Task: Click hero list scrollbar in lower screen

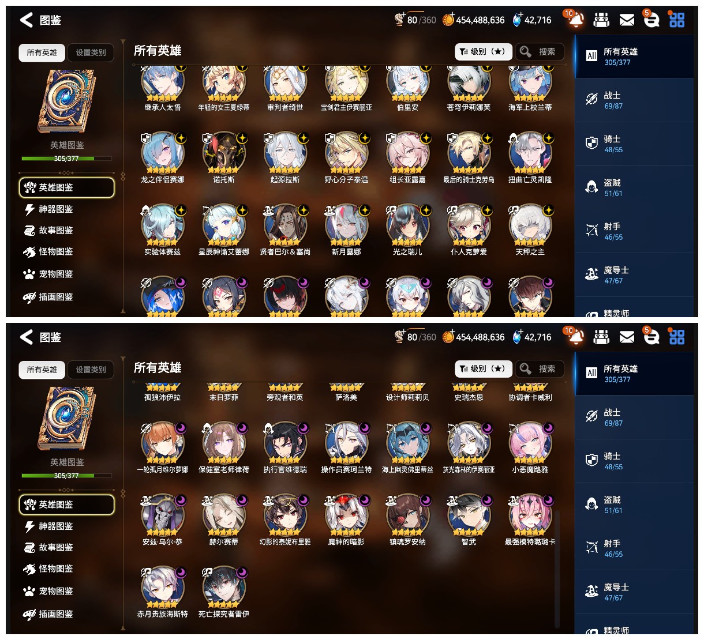Action: coord(557,568)
